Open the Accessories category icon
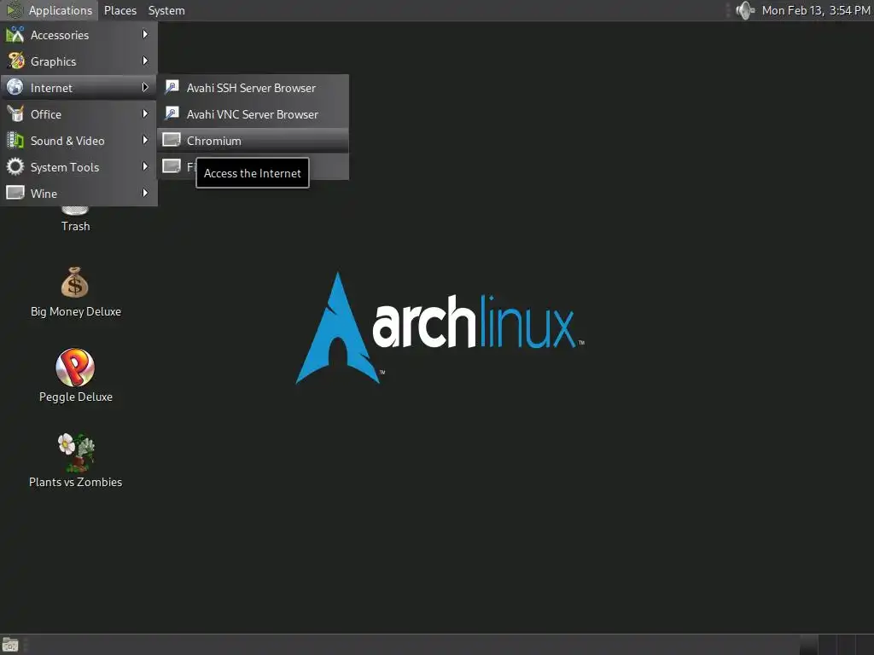Image resolution: width=874 pixels, height=655 pixels. click(x=15, y=34)
